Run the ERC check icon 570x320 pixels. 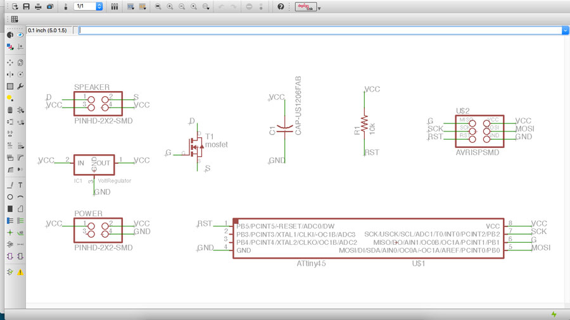click(x=9, y=272)
